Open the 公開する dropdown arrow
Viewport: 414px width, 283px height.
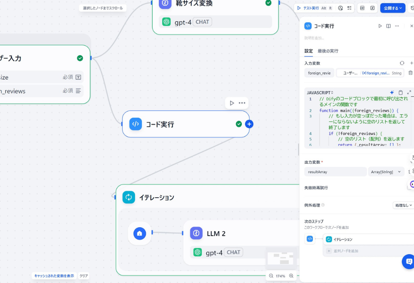pos(400,8)
